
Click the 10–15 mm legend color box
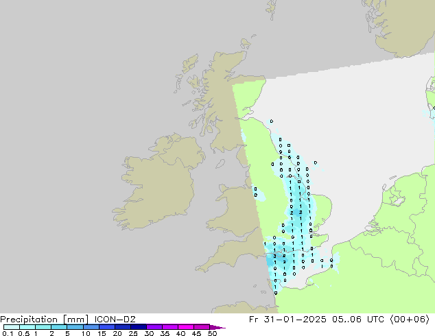point(91,327)
